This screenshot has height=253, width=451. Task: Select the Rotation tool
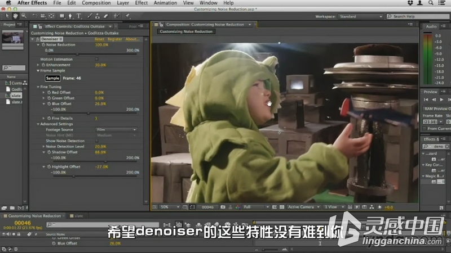click(x=35, y=16)
